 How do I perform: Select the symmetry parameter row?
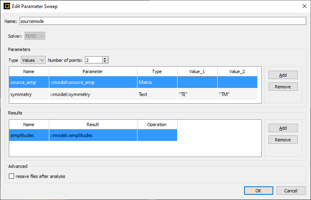tap(29, 94)
